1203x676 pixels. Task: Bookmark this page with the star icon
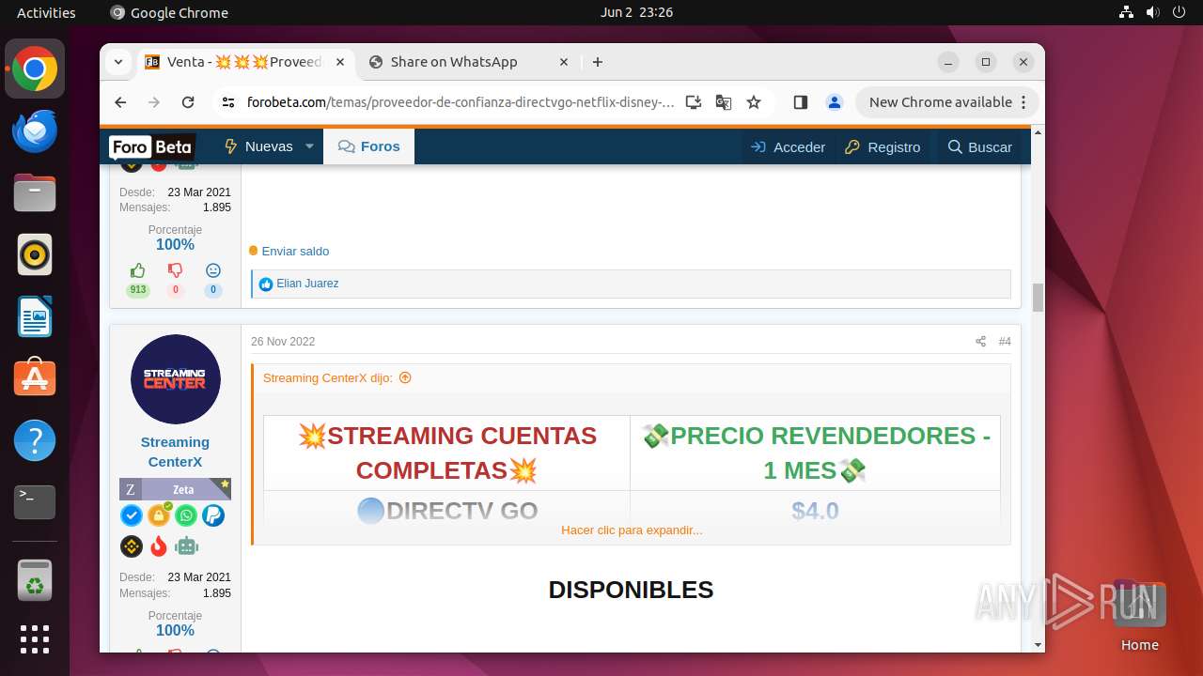click(754, 102)
